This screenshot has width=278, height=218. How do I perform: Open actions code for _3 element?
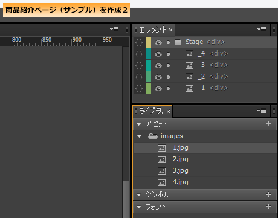(x=139, y=65)
